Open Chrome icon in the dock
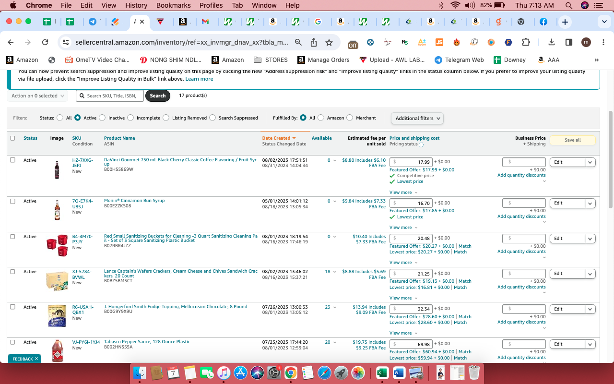The height and width of the screenshot is (384, 614). pyautogui.click(x=291, y=373)
